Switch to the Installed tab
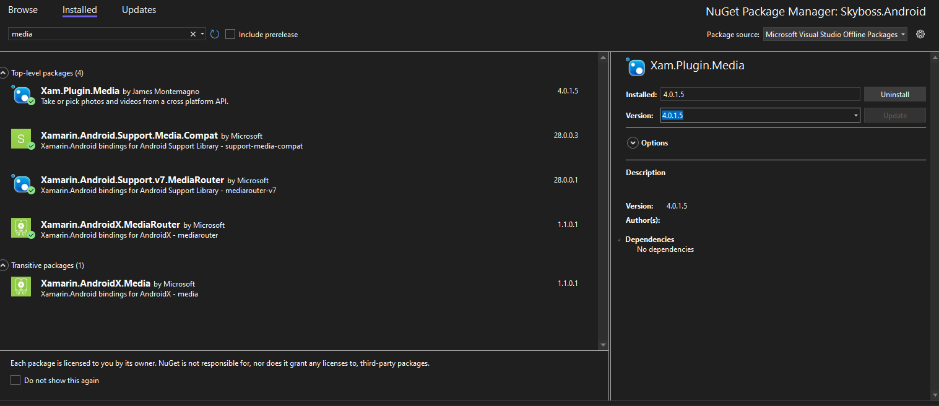This screenshot has width=939, height=406. (x=80, y=10)
